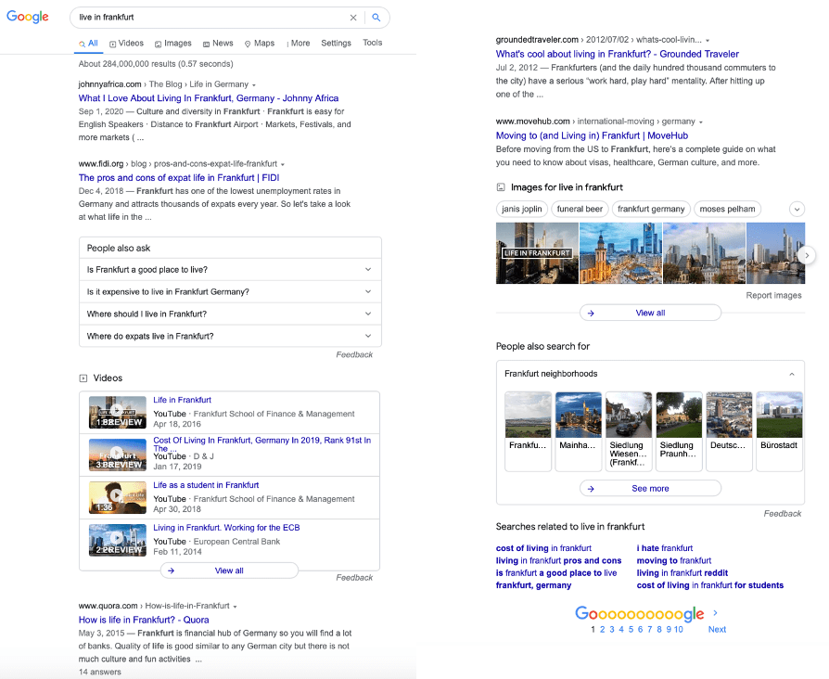Play Living in Frankfurt ECB video thumbnail
Screen dimensions: 829x679
tap(117, 539)
